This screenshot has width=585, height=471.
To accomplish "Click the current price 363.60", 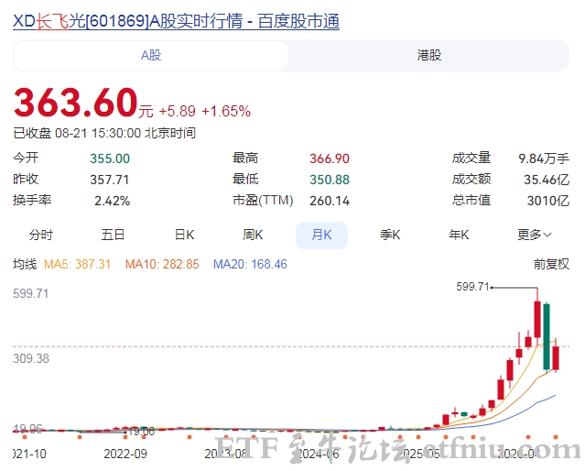I will [76, 102].
